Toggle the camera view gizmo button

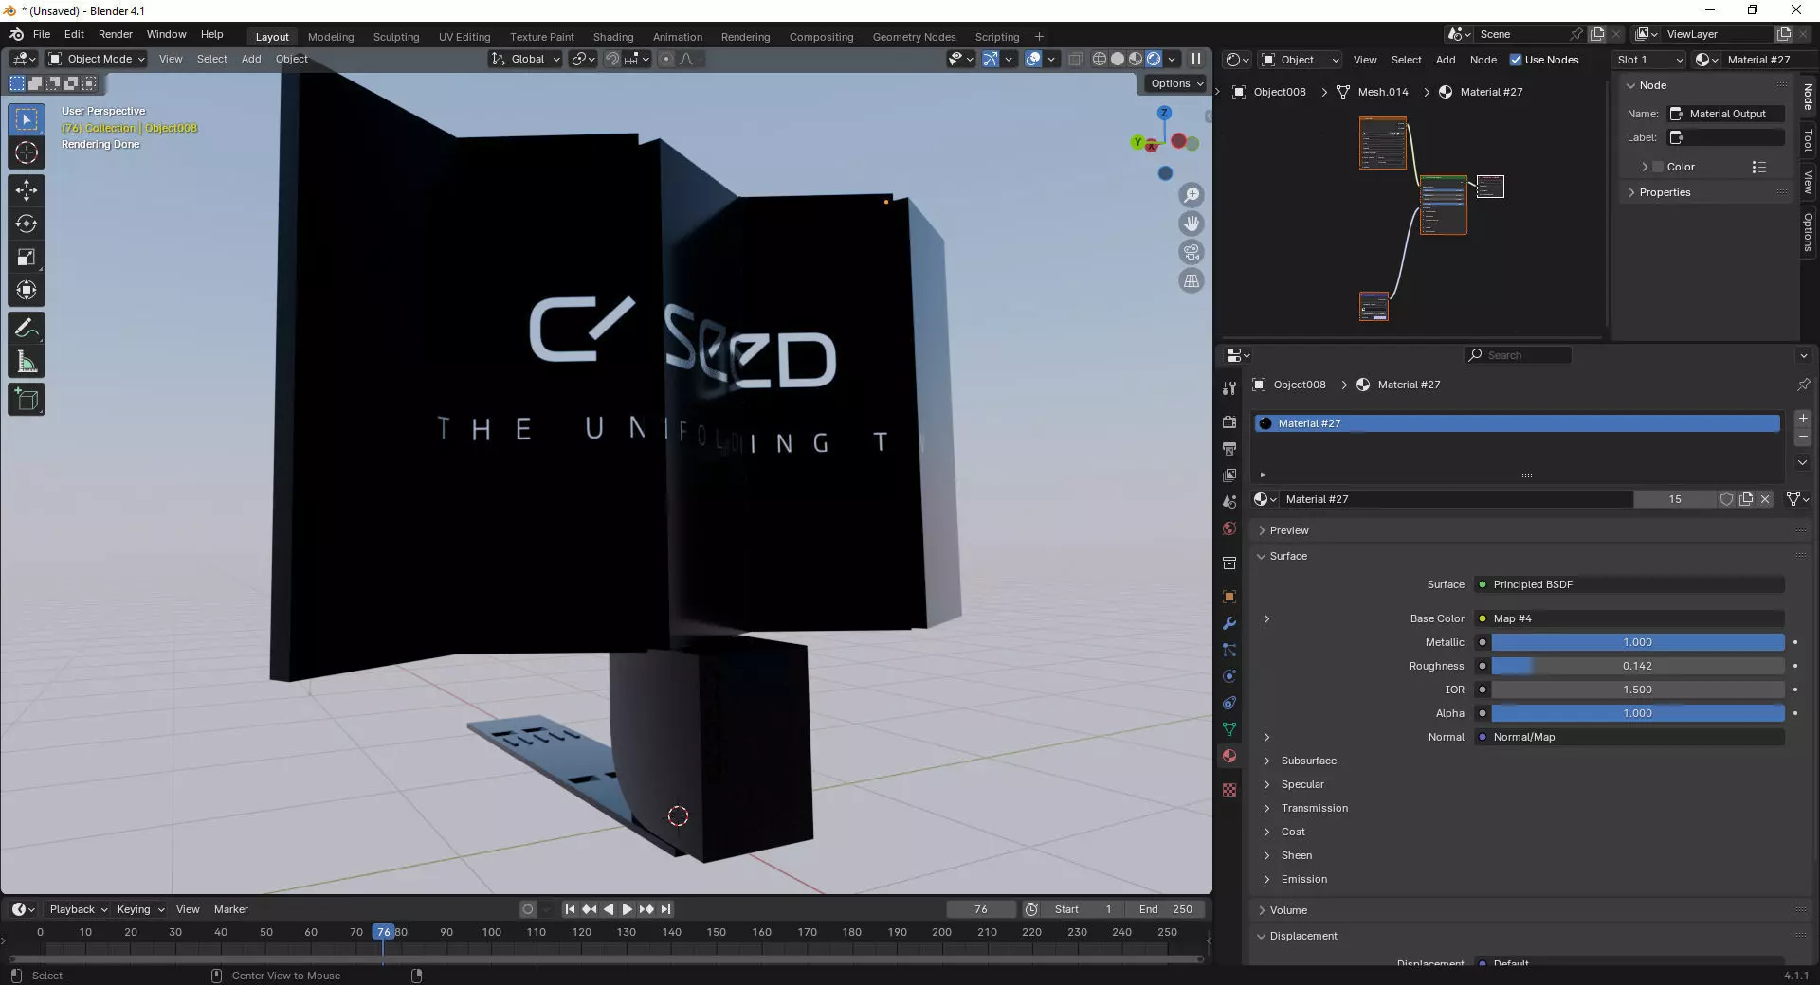coord(1192,252)
